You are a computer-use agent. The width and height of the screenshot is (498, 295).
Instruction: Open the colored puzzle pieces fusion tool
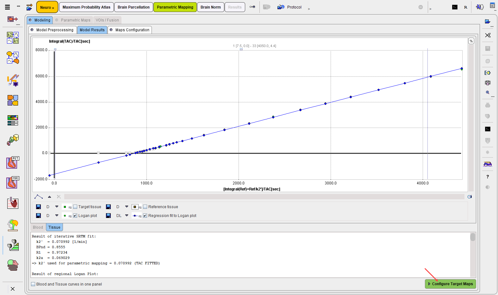point(13,100)
